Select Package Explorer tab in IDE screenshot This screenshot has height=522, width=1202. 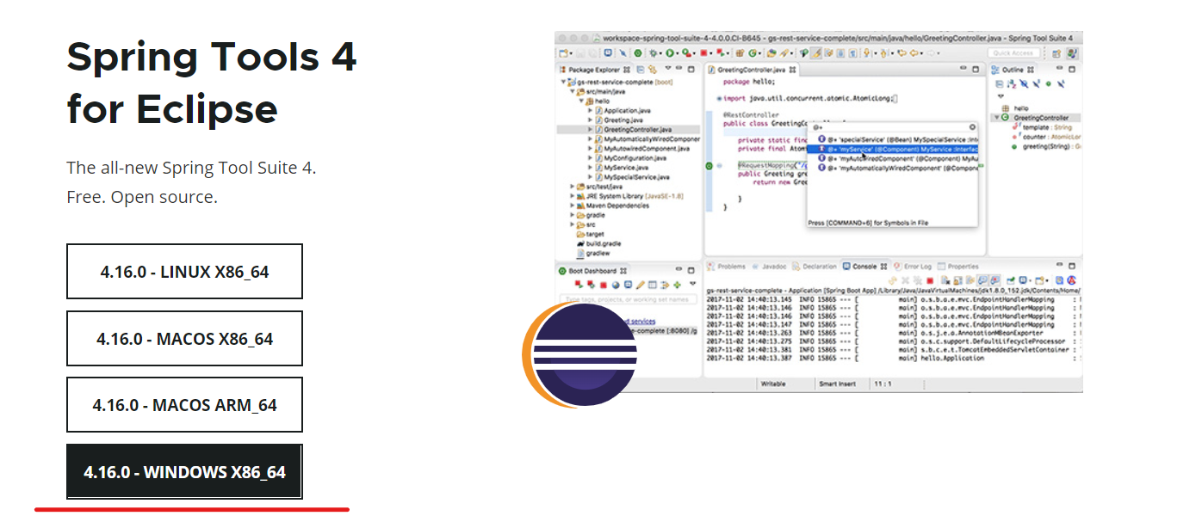point(594,69)
